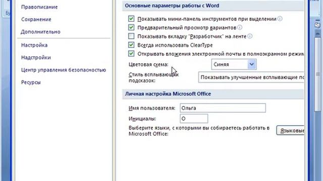Click the scroll-up arrow of Word scrollbar
The image size is (323, 181).
[317, 34]
